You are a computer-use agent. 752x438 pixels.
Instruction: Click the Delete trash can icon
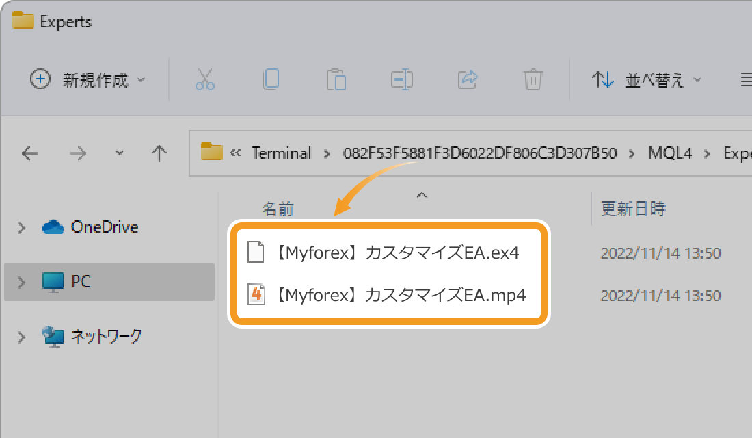(x=533, y=79)
